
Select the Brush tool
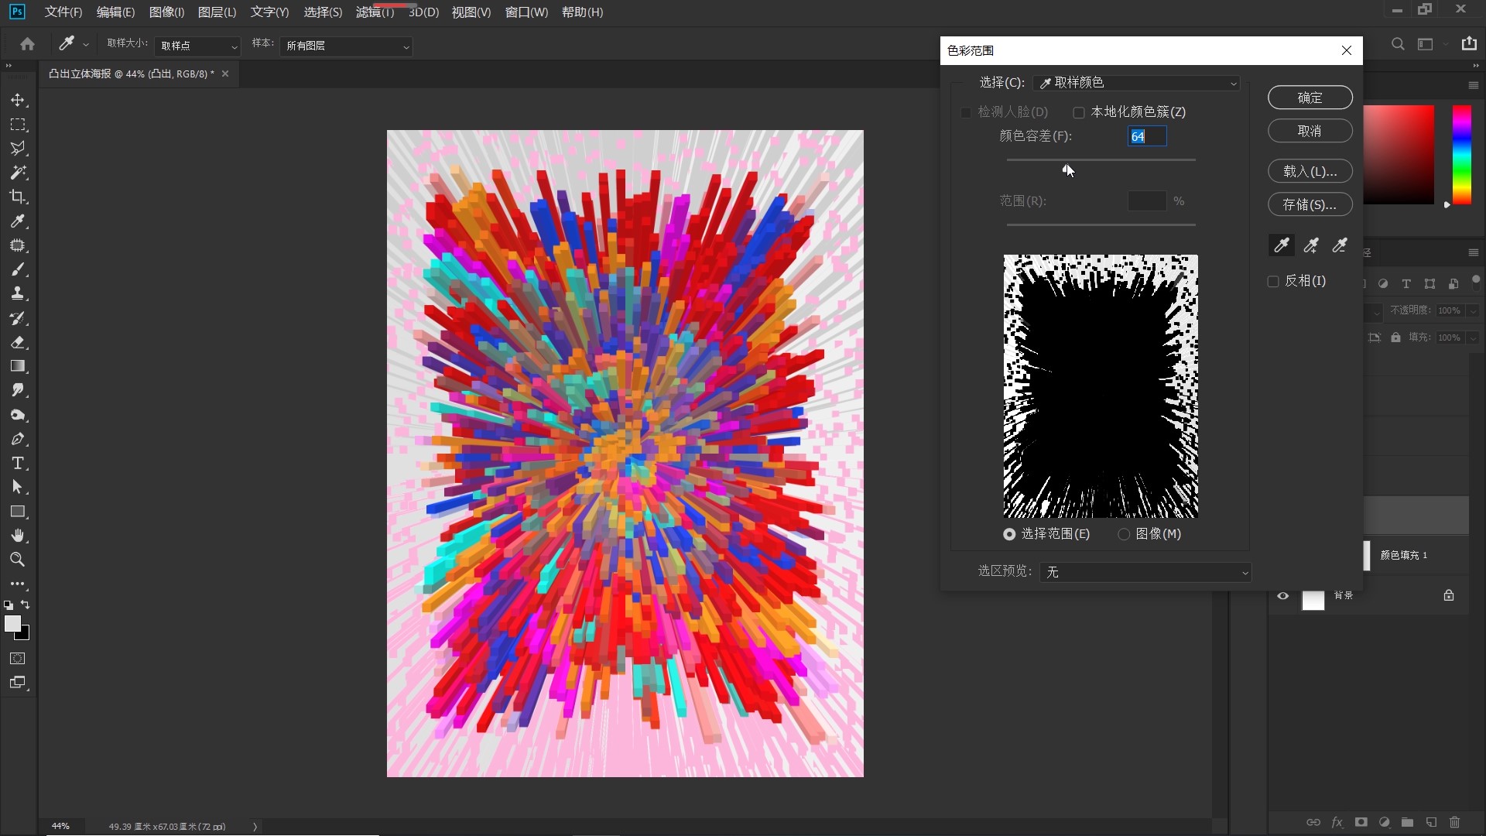(18, 269)
